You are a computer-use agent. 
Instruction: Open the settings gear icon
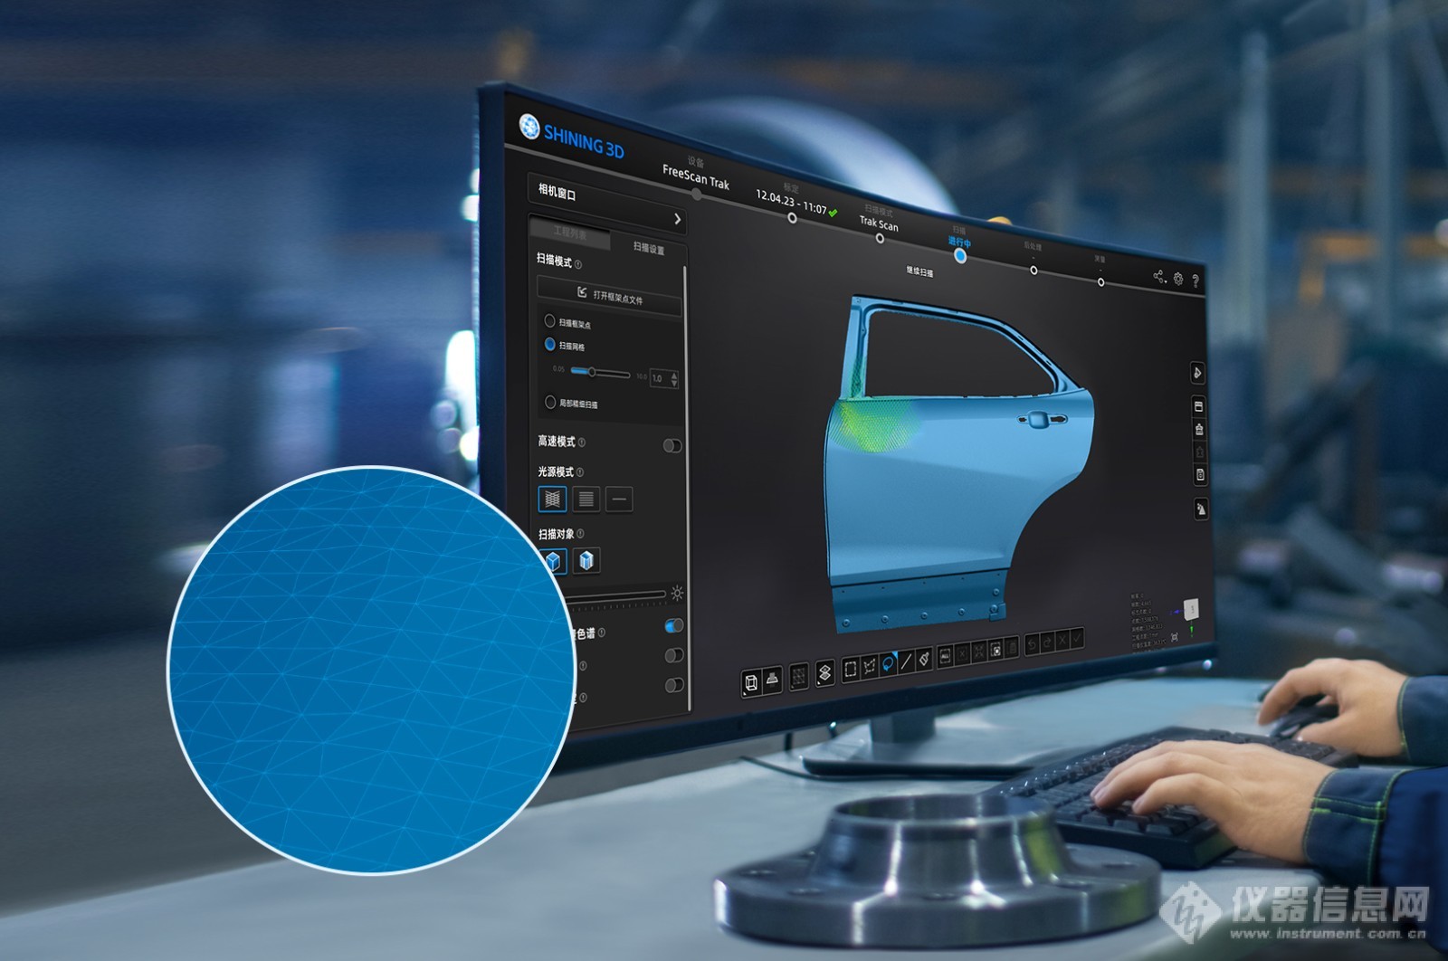click(x=1178, y=279)
